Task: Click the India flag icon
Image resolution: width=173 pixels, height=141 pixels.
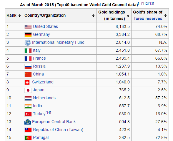Action: 28,106
